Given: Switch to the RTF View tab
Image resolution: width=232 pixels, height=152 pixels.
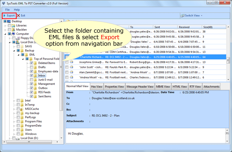Looking at the screenshot, I should [195, 87].
